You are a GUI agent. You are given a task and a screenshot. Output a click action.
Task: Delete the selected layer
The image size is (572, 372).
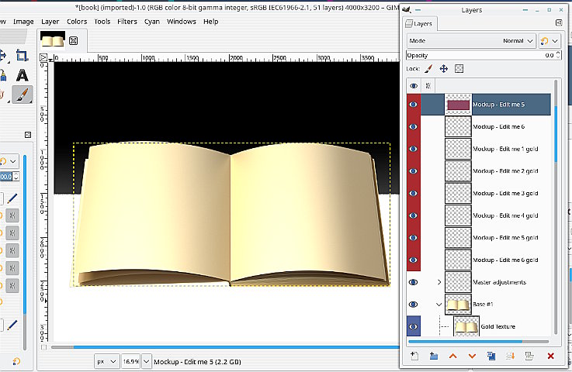(550, 356)
